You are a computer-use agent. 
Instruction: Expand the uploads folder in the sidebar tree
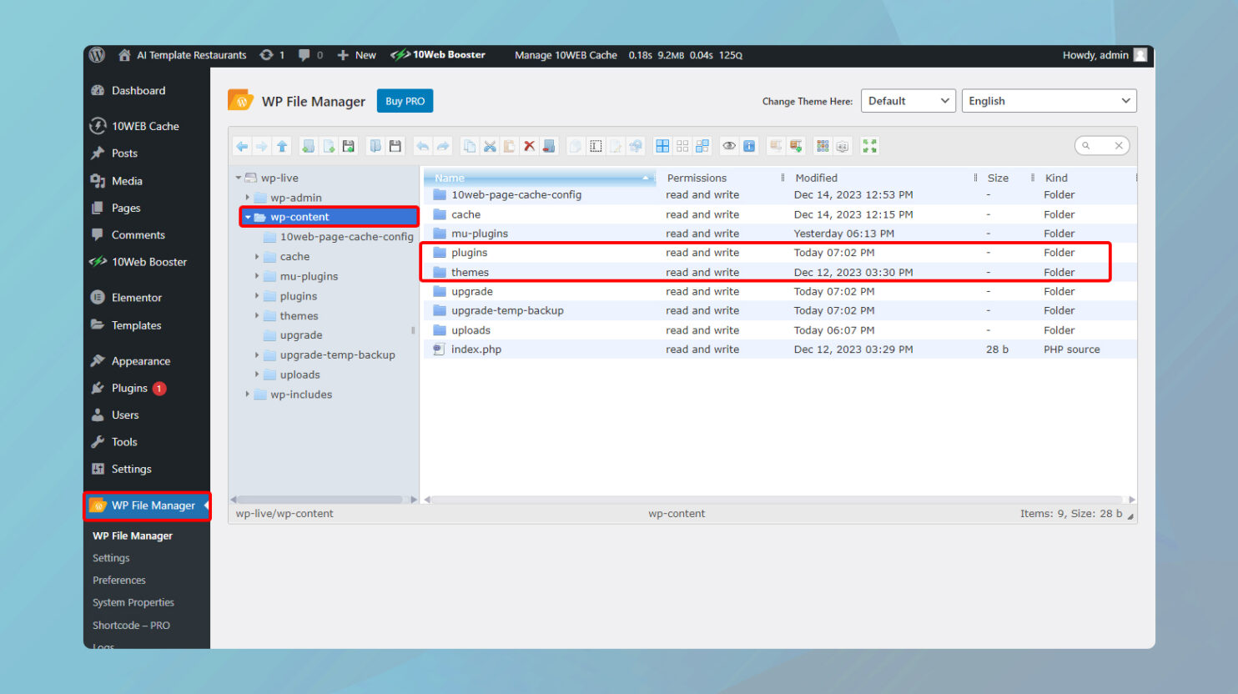click(x=258, y=374)
